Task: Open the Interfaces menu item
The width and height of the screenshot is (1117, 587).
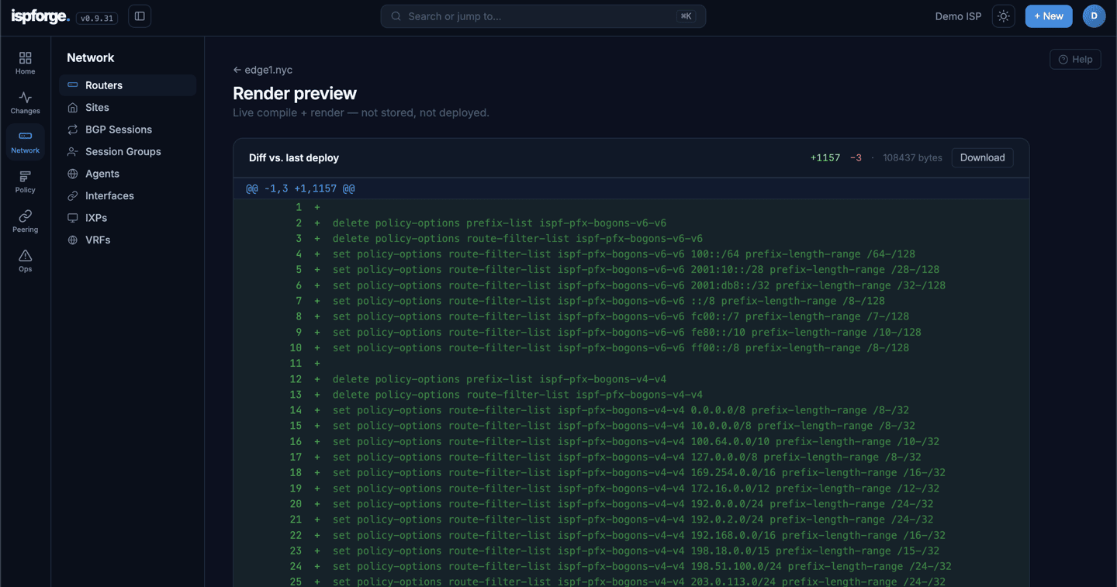Action: (128, 195)
